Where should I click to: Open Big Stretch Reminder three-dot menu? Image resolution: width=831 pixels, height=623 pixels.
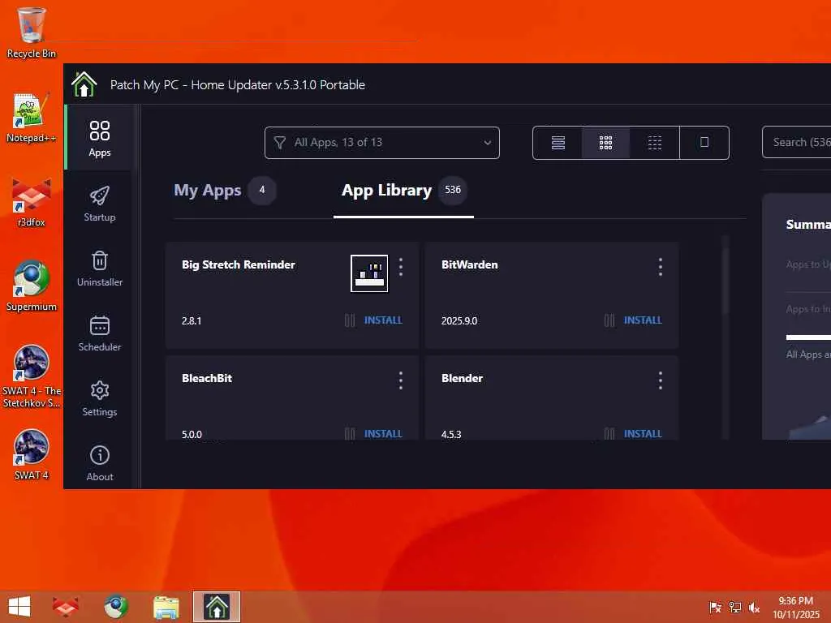tap(401, 267)
